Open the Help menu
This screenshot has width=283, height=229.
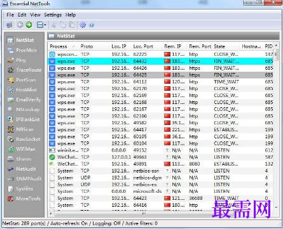pos(71,15)
